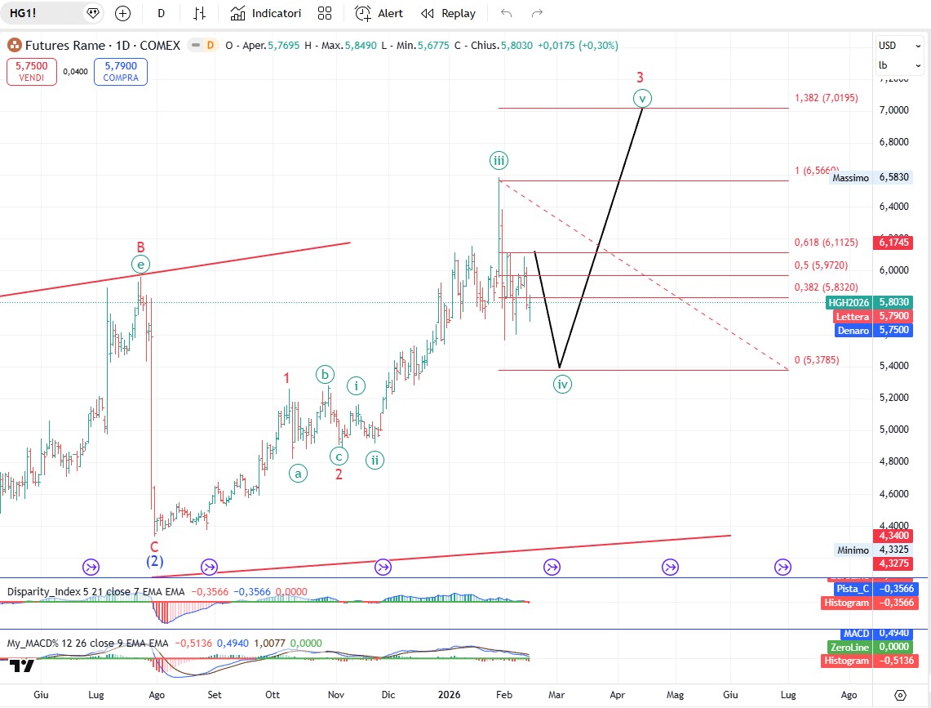931x708 pixels.
Task: Open the USD currency dropdown
Action: click(x=899, y=46)
